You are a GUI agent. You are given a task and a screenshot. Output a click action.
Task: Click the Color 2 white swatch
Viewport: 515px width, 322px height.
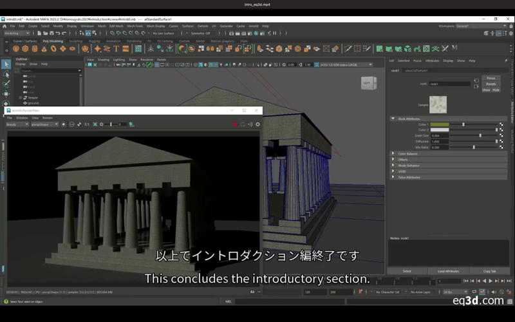[x=440, y=130]
